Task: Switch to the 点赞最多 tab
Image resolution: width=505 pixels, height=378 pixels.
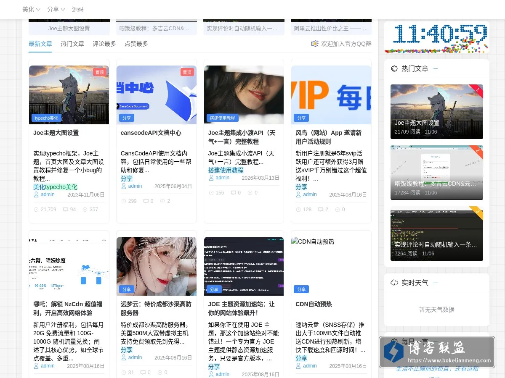Action: [136, 44]
